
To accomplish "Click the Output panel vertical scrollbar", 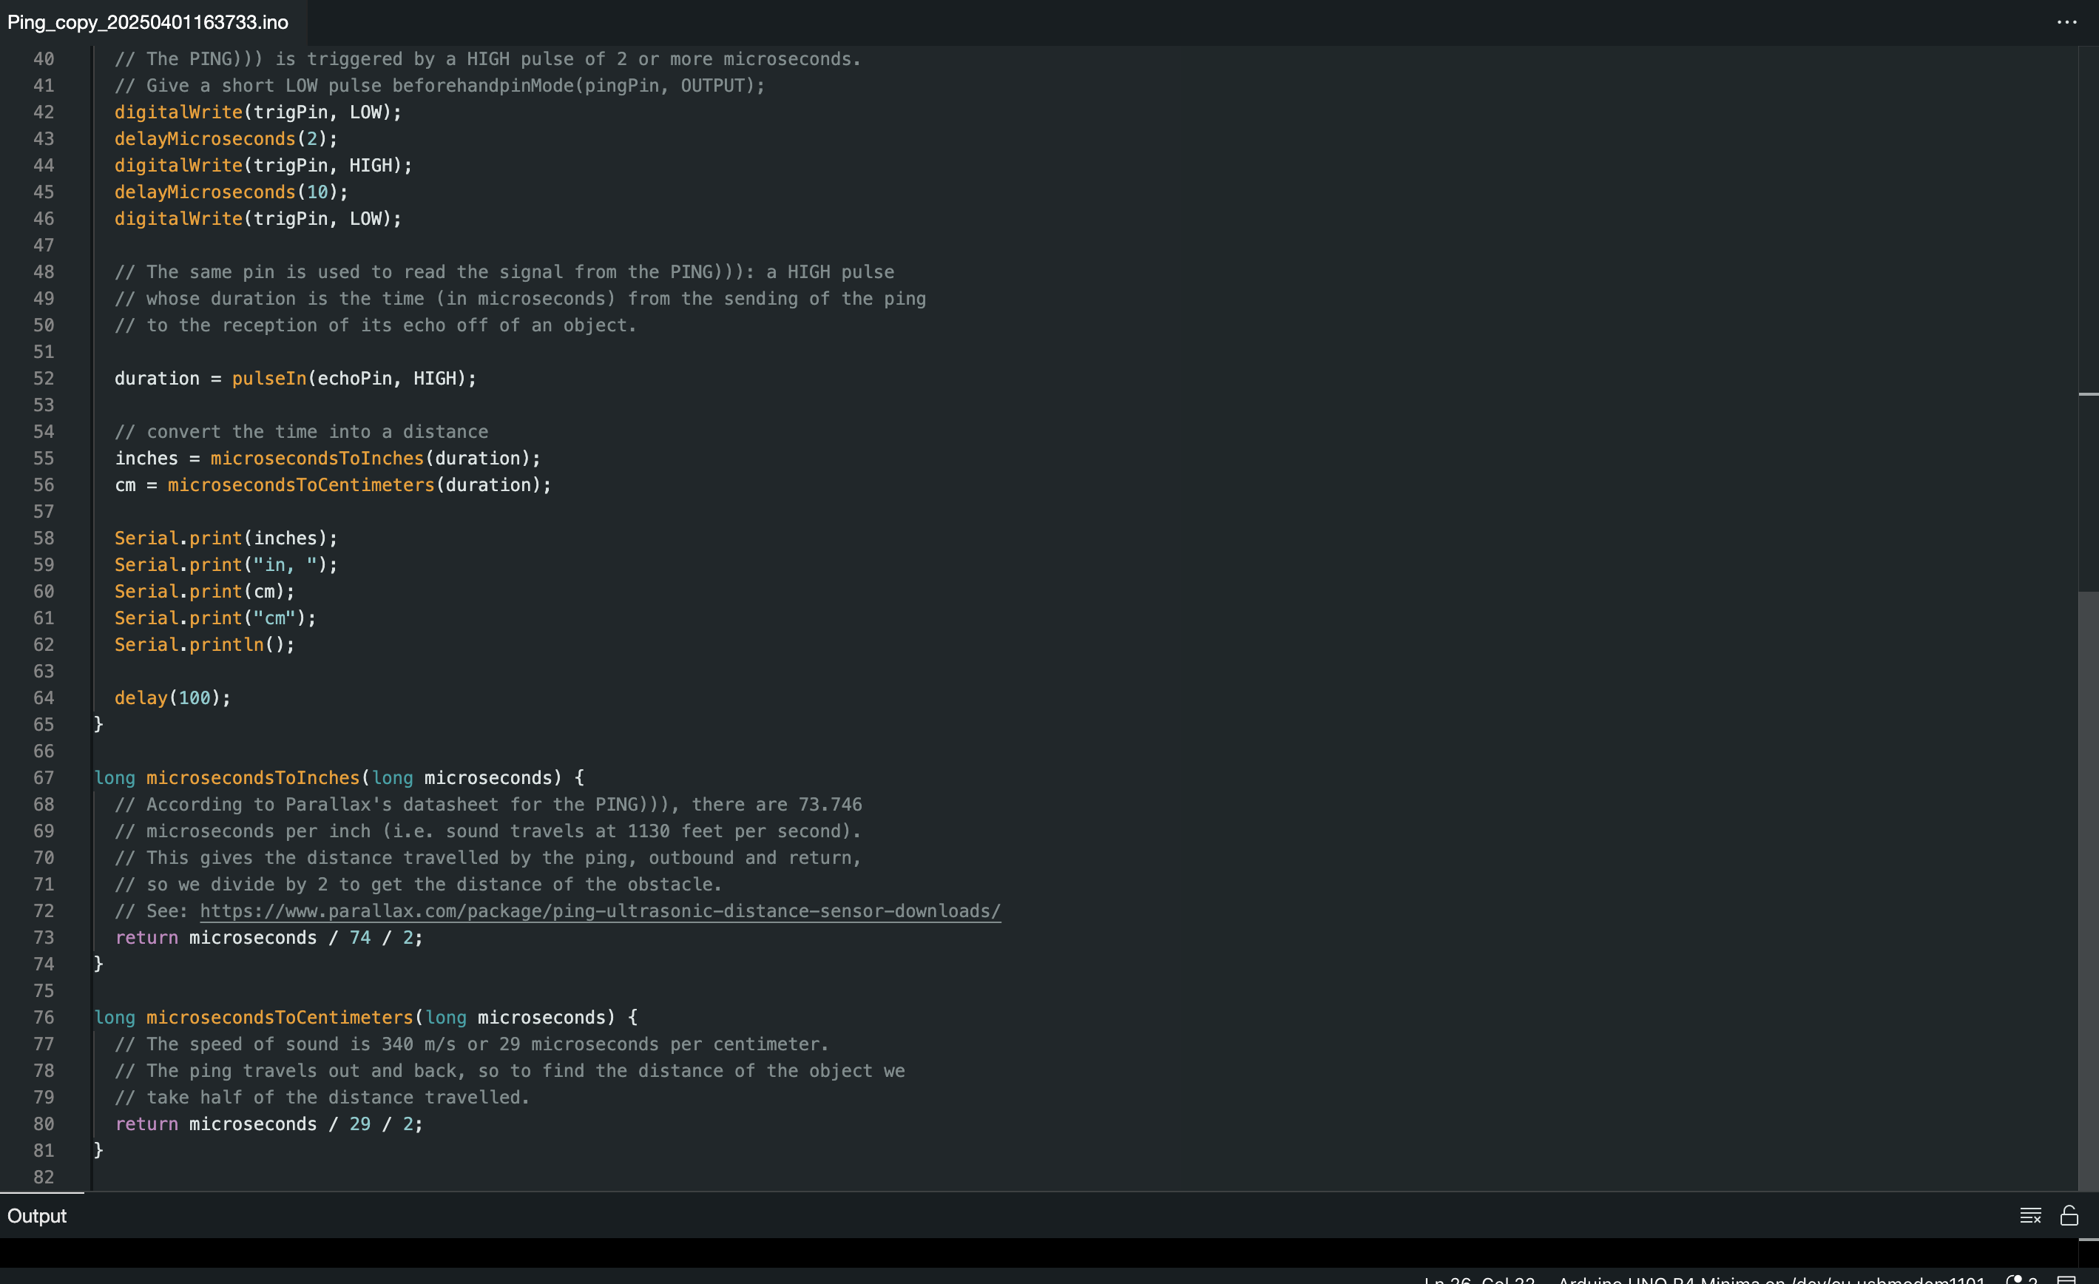I will coord(2088,1252).
